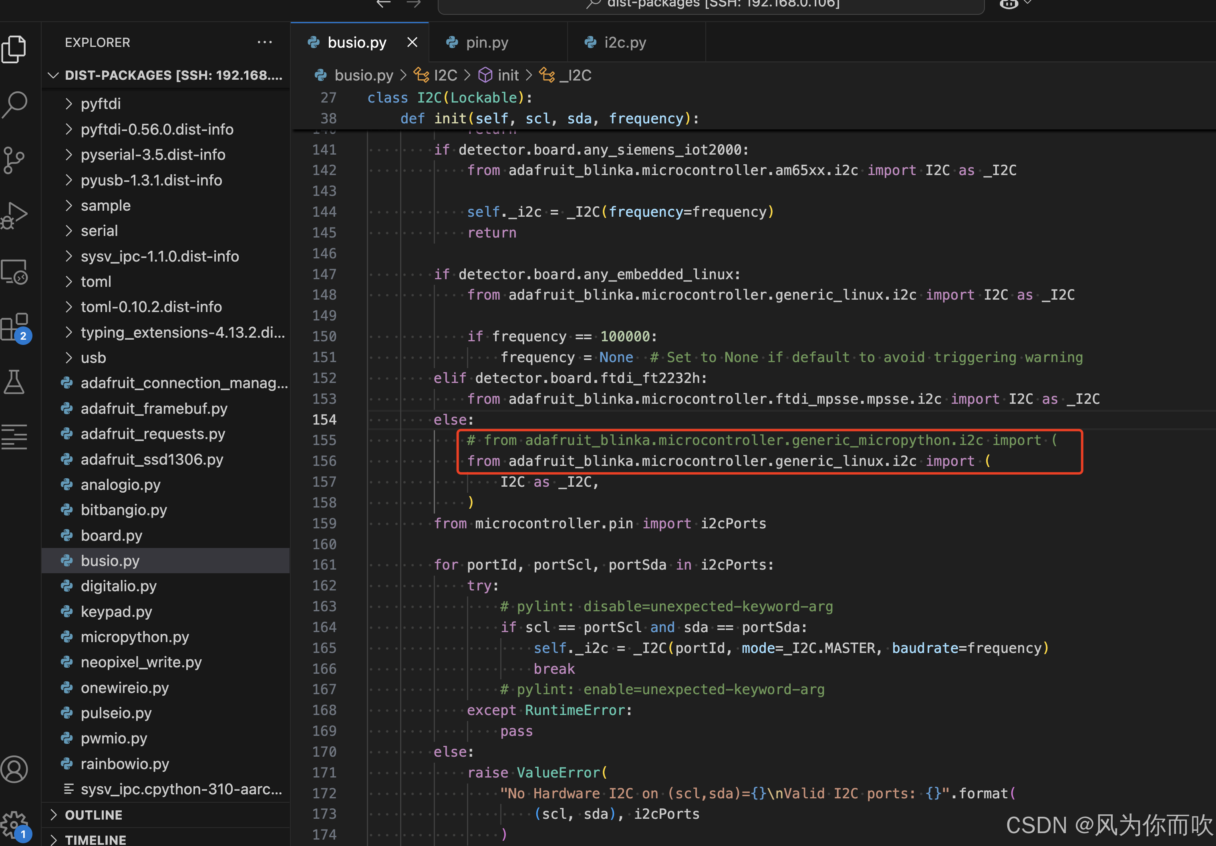Collapse the DIST-PACKAGES root folder

(x=53, y=75)
